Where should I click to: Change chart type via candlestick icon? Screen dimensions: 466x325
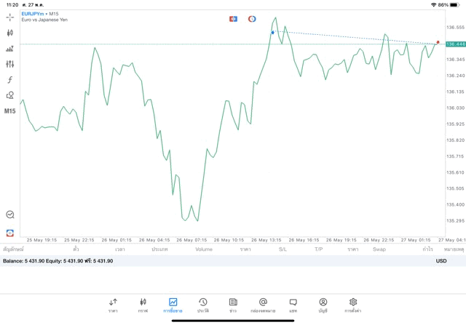pos(9,33)
